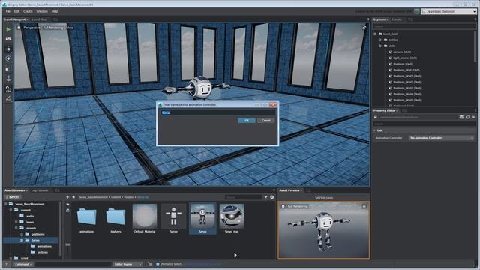
Task: Open the View options in viewport
Action: coord(70,28)
